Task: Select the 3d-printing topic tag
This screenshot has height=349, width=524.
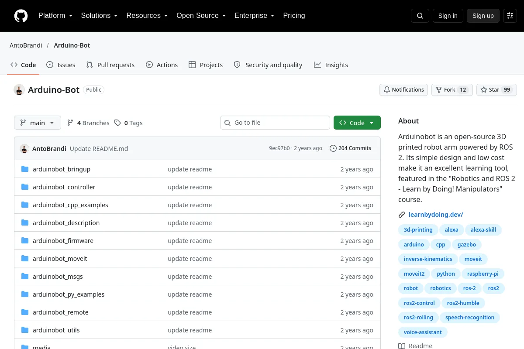Action: (x=418, y=230)
